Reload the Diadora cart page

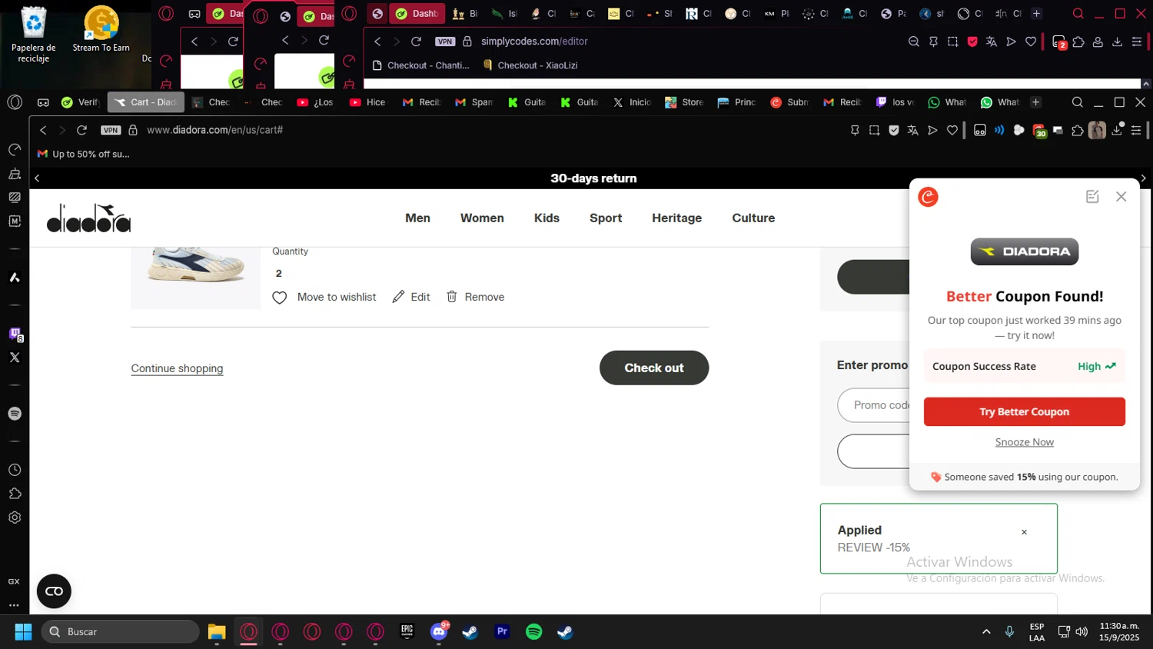pos(81,130)
